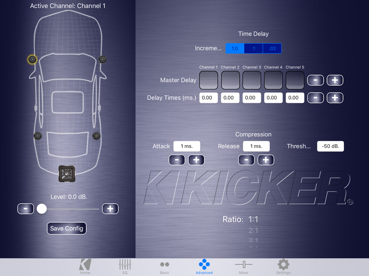Increase compression Release time
The image size is (369, 276).
(266, 160)
